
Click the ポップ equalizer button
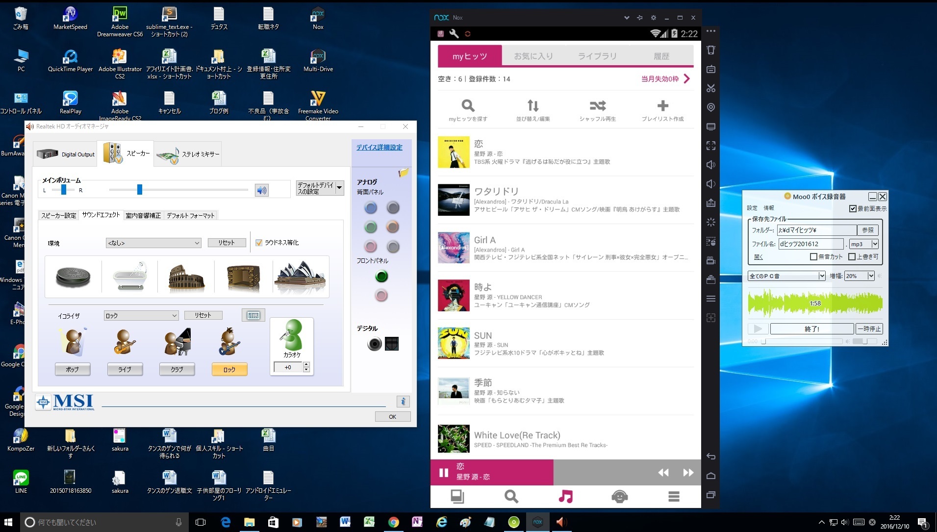coord(73,369)
